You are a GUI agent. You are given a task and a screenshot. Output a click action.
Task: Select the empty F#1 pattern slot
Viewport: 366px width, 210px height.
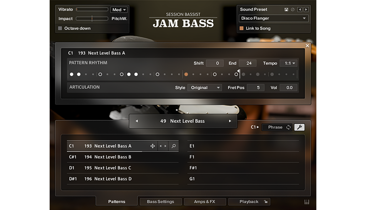pos(243,168)
